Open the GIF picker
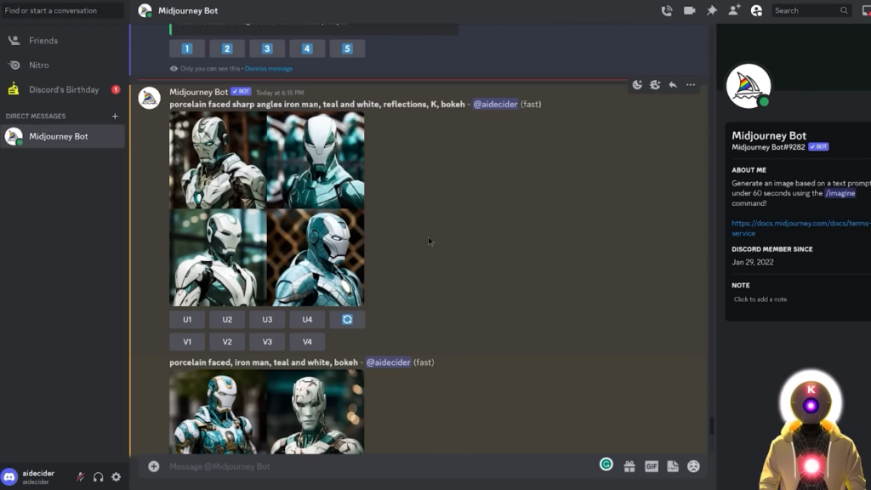 (x=652, y=466)
